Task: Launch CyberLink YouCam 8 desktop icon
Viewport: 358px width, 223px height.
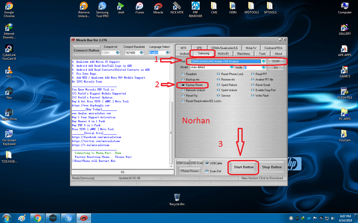Action: point(9,52)
